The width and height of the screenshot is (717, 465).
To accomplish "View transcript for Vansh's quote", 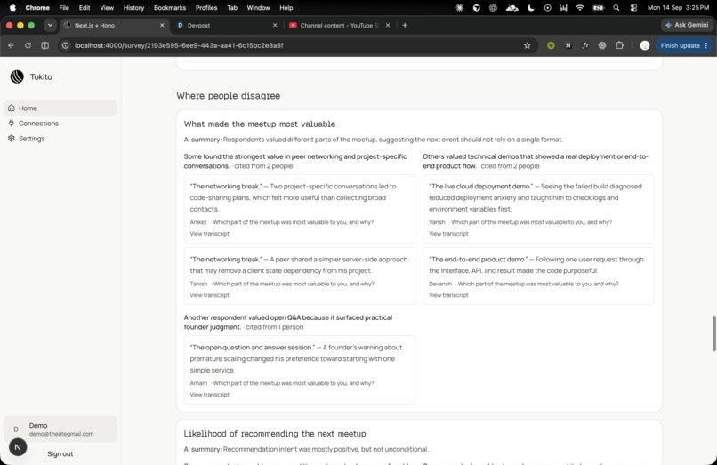I will tap(448, 233).
